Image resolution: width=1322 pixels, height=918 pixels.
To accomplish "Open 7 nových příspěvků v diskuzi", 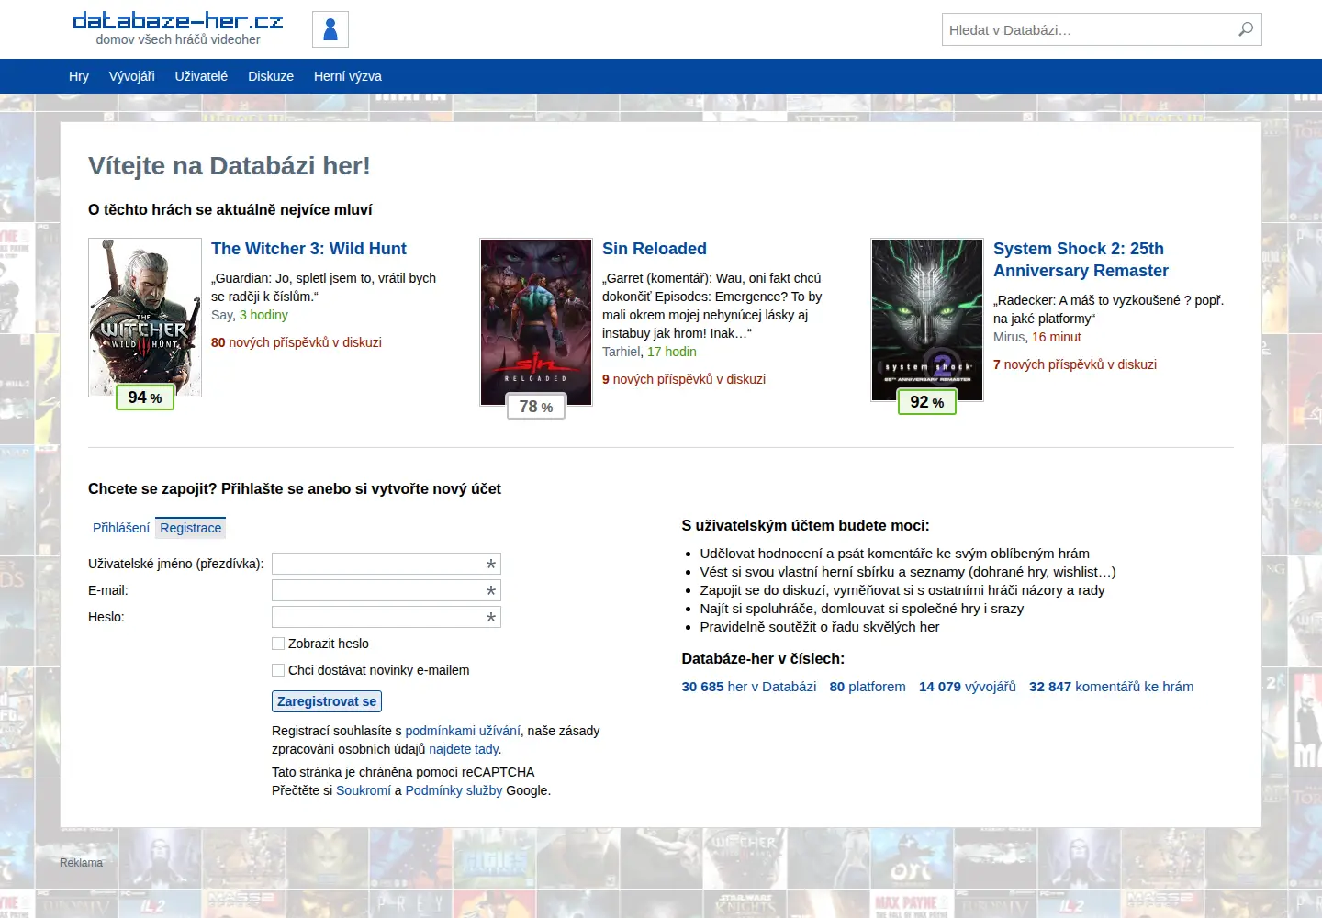I will click(x=1075, y=364).
